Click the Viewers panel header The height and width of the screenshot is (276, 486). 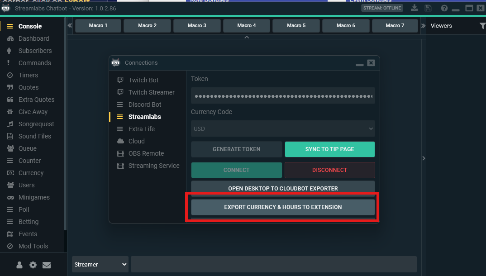pyautogui.click(x=441, y=26)
